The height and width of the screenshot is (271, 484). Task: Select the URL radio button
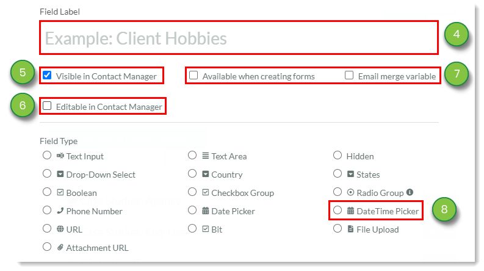[x=47, y=228]
